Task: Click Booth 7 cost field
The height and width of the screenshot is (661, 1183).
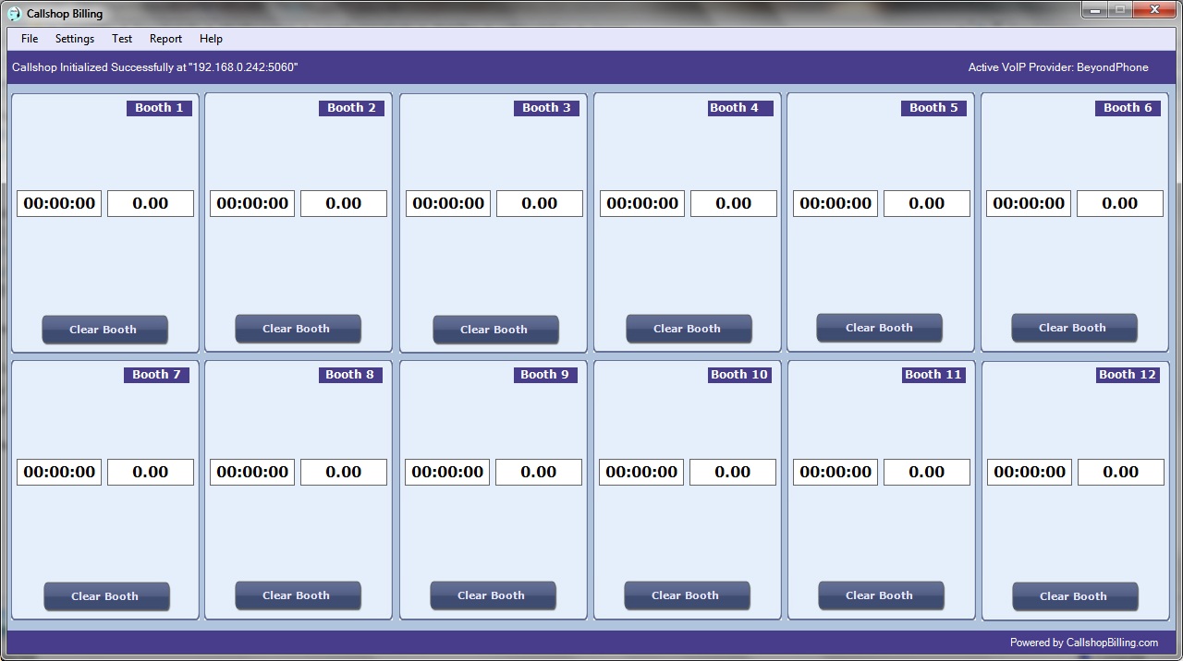Action: tap(151, 472)
